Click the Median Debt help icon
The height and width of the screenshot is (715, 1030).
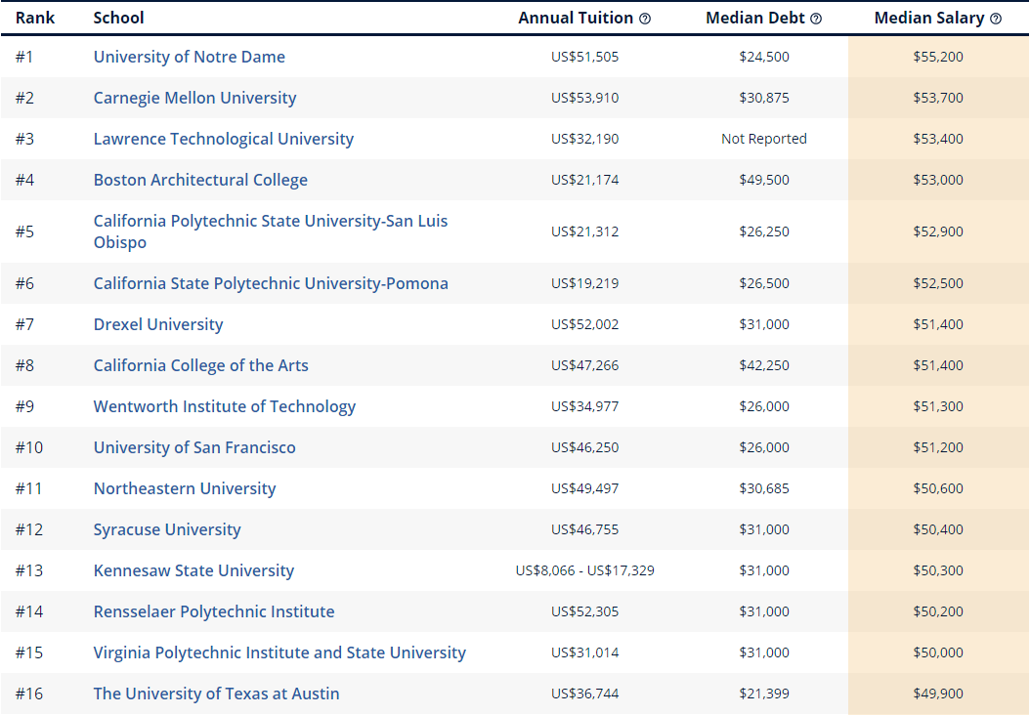click(x=816, y=19)
